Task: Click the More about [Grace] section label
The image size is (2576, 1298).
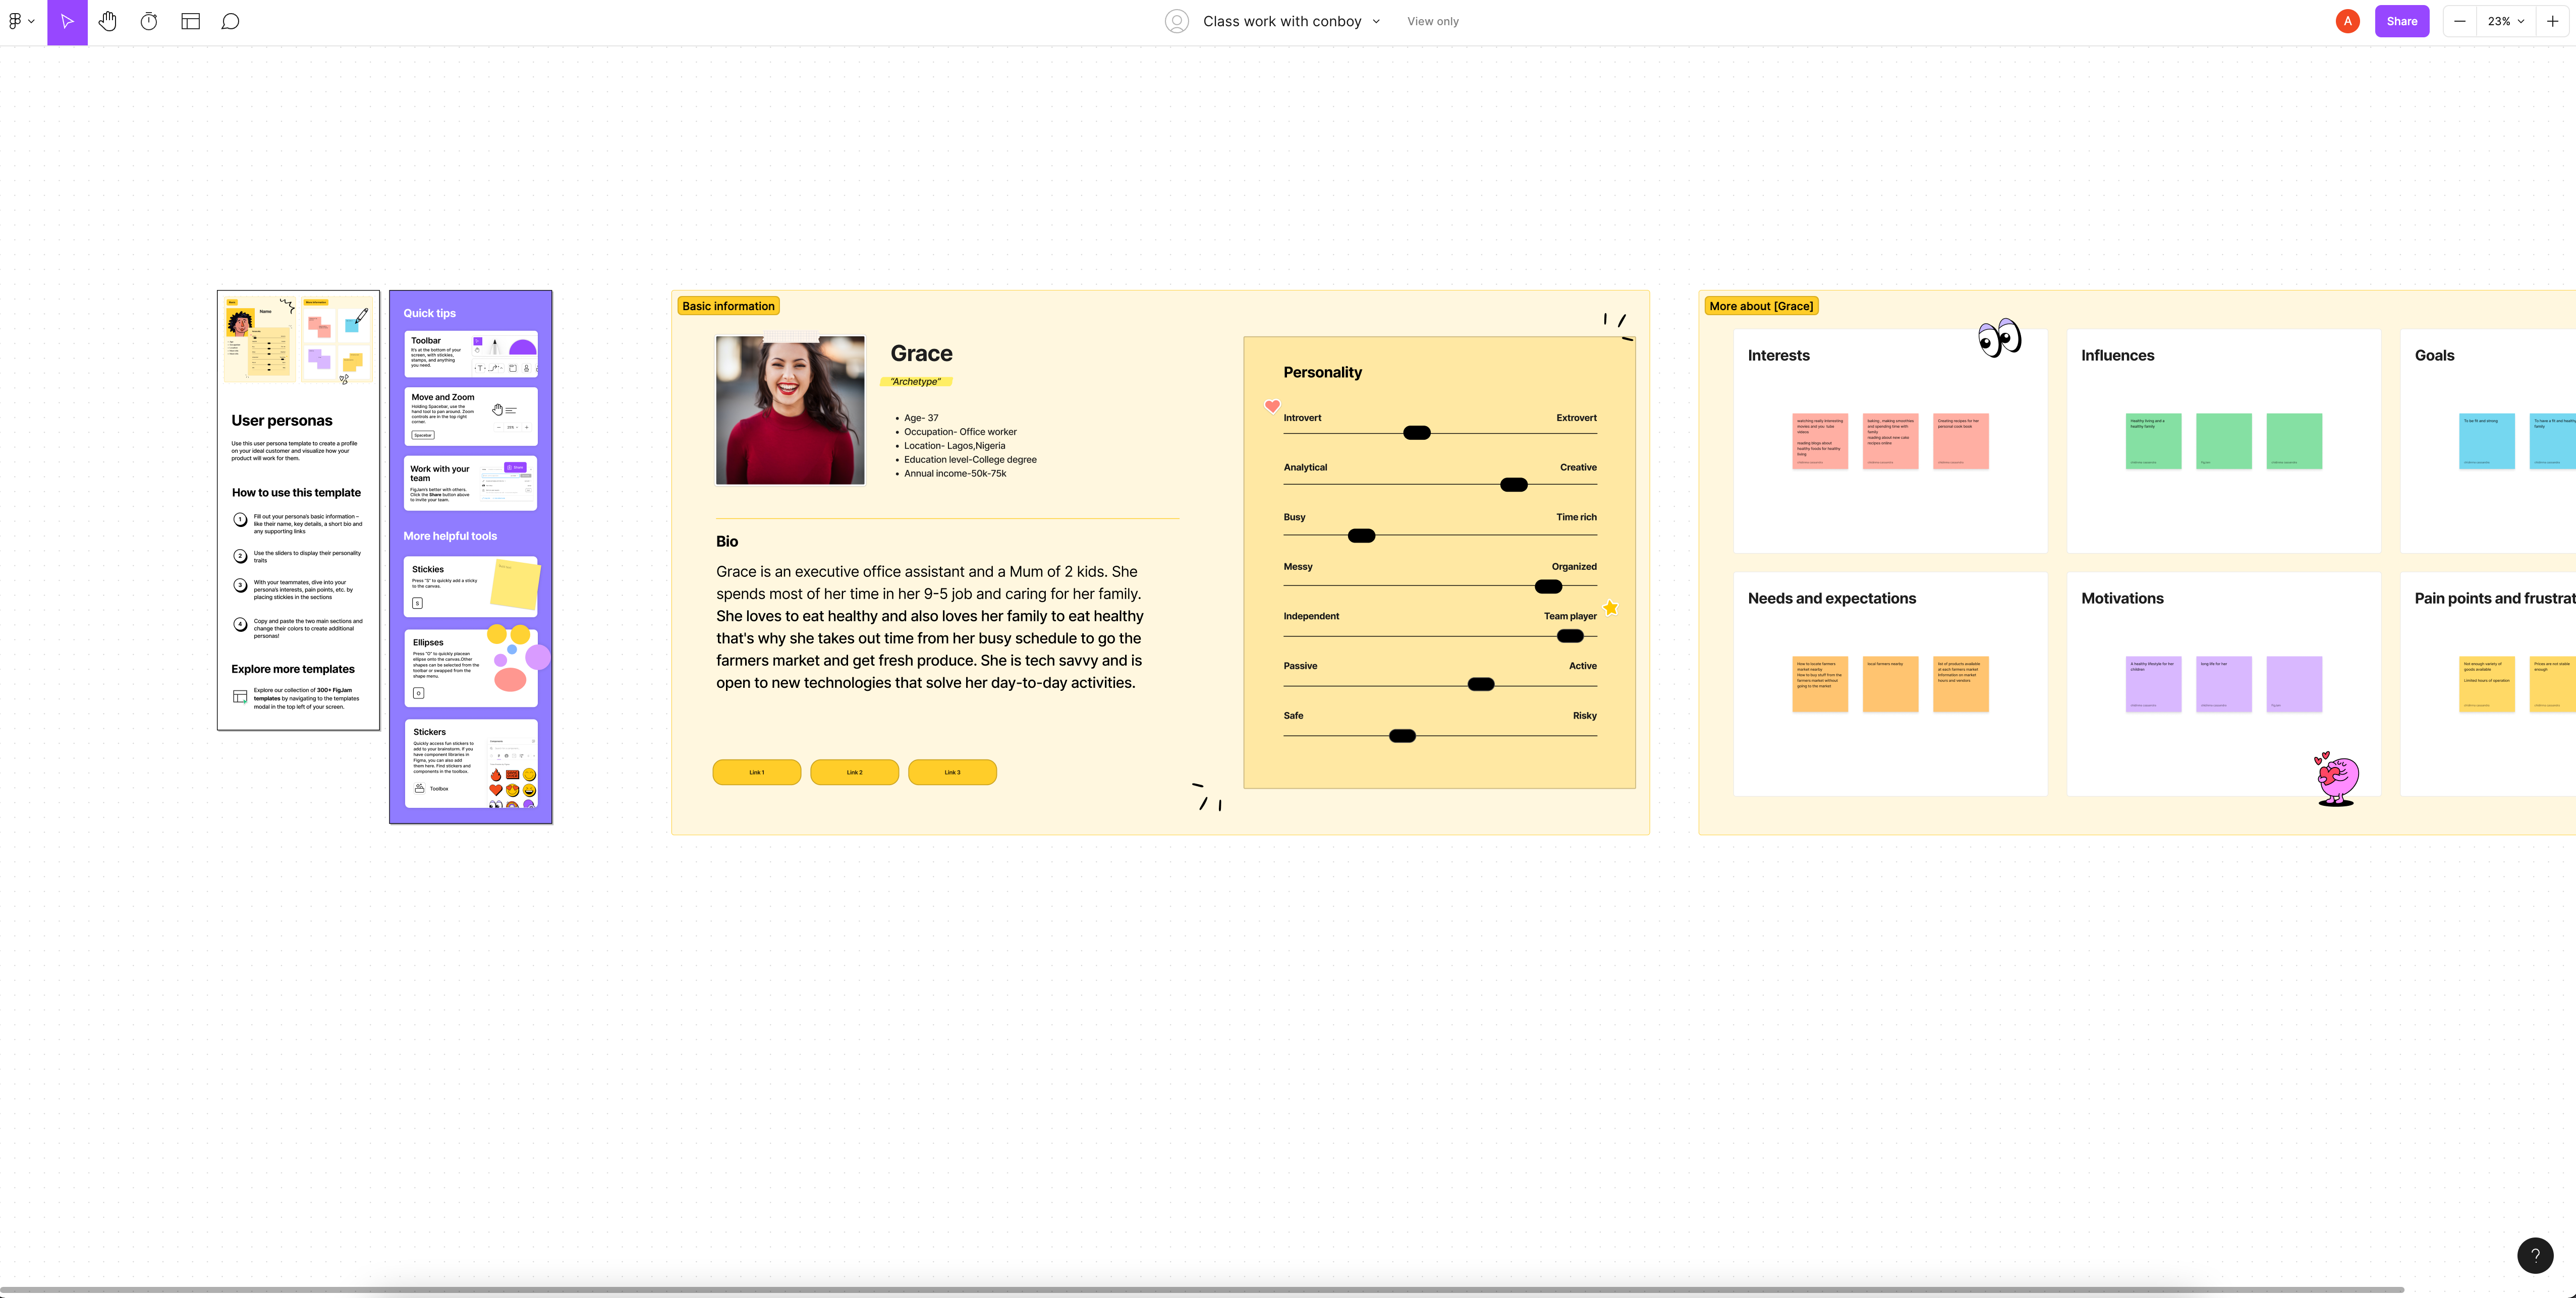Action: (x=1760, y=306)
